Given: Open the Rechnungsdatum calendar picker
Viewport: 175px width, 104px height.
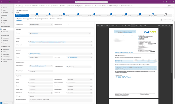Looking at the screenshot, I should pos(91,80).
